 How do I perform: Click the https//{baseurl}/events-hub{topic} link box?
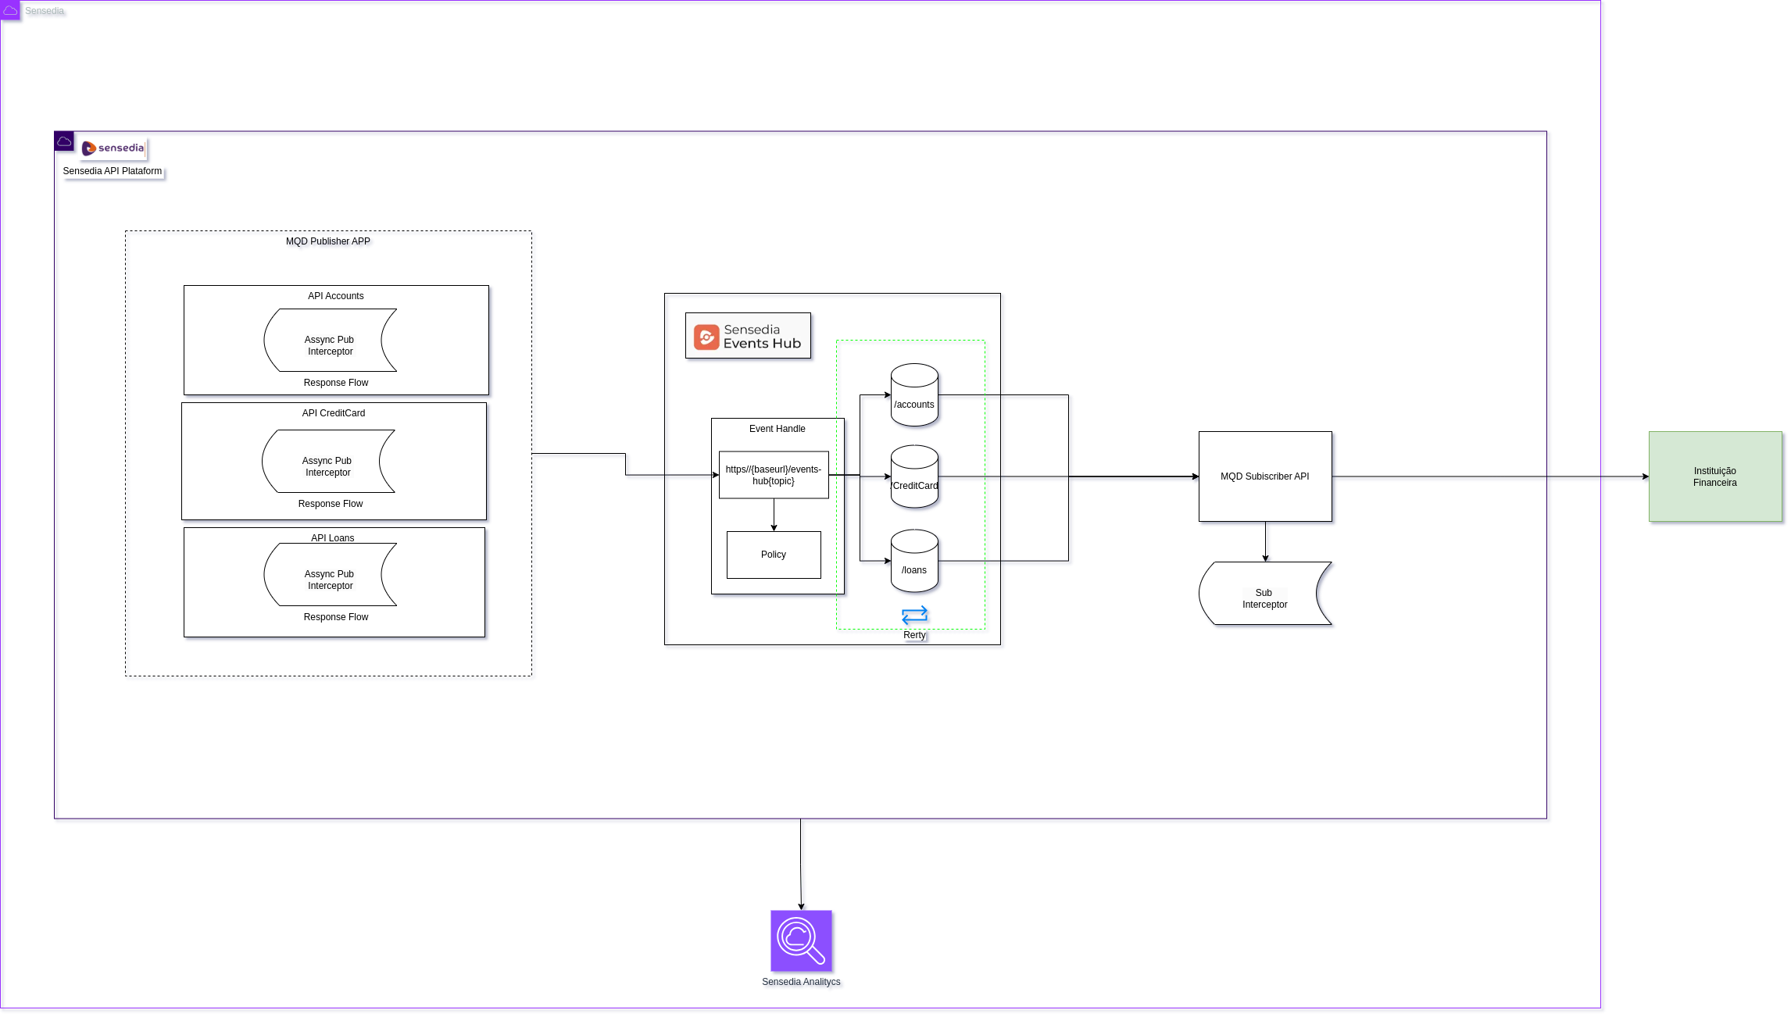coord(773,473)
